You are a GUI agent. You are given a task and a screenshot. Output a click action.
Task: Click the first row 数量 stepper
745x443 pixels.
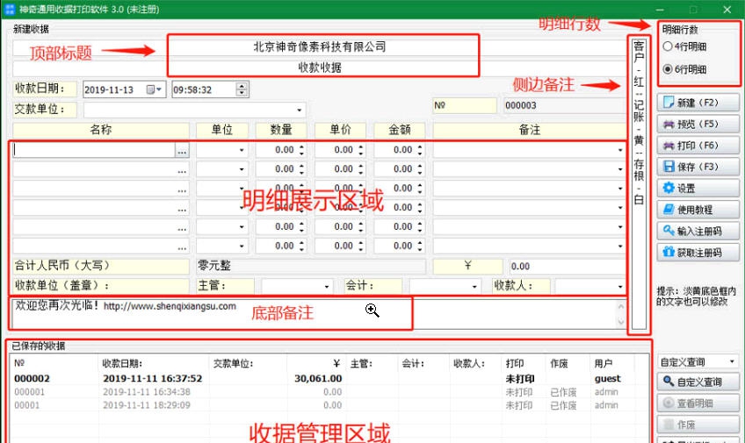tap(301, 150)
